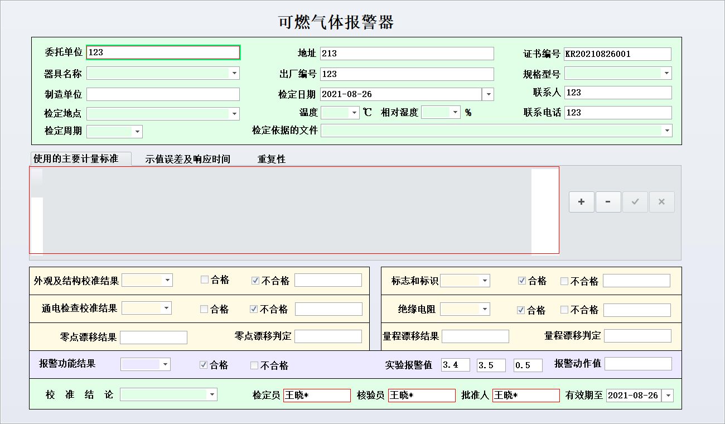The image size is (725, 424).
Task: Click the 零点漂移判定 input field
Action: click(x=328, y=336)
